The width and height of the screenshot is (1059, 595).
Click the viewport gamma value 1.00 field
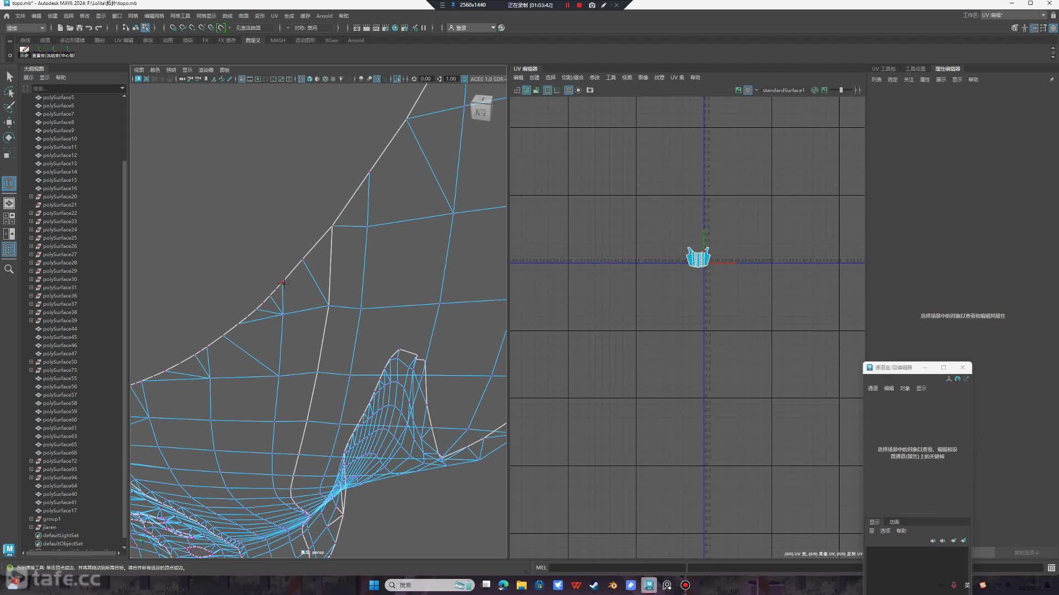tap(451, 79)
